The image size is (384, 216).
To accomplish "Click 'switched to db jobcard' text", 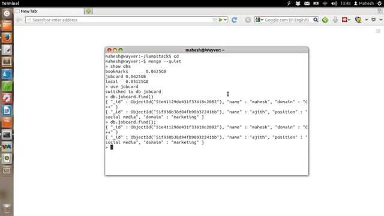I will 133,92.
